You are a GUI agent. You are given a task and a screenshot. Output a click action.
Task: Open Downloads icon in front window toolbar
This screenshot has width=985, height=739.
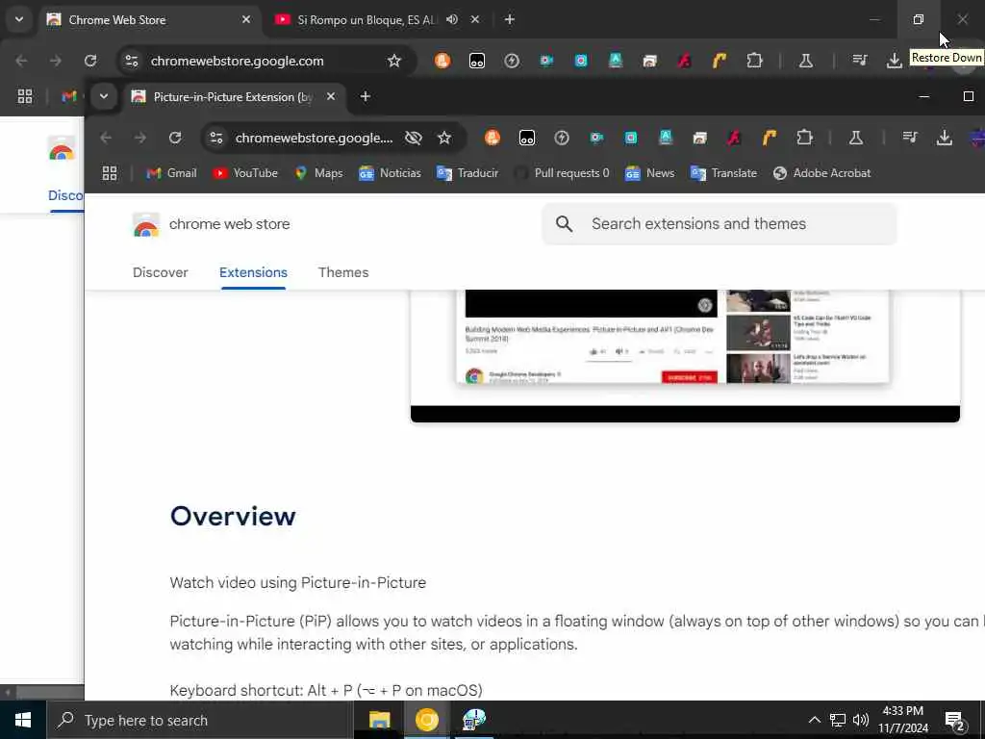click(945, 138)
